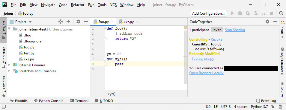Click Revoke control link
The height and width of the screenshot is (110, 286).
click(x=216, y=39)
